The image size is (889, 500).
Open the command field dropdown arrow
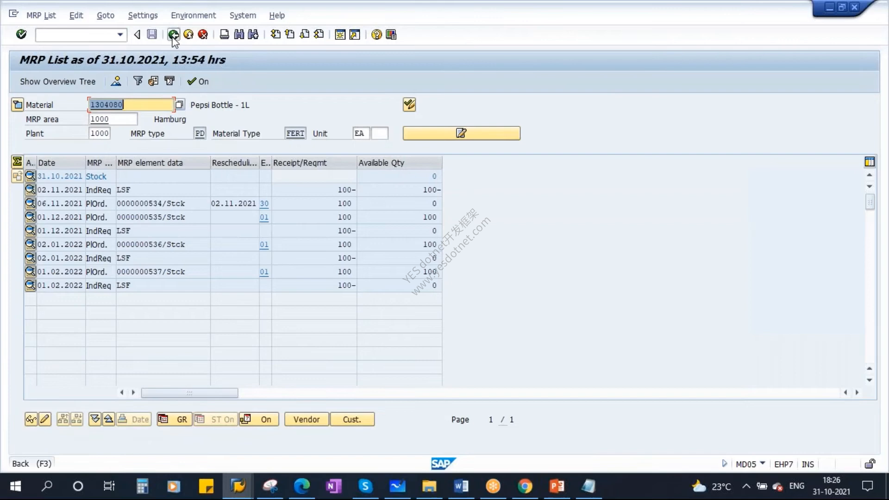click(x=120, y=35)
